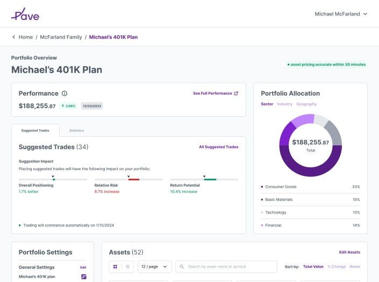The image size is (379, 282).
Task: Switch assets to list view
Action: click(x=127, y=266)
